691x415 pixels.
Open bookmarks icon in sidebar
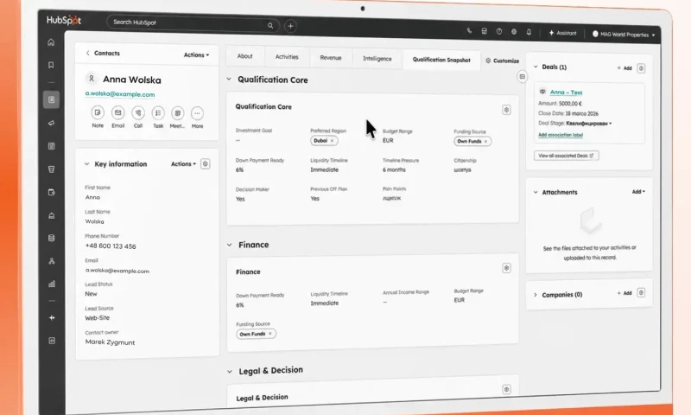[x=51, y=65]
